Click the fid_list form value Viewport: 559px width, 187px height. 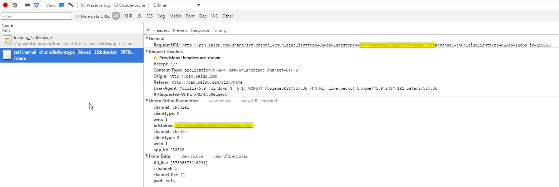pos(189,163)
